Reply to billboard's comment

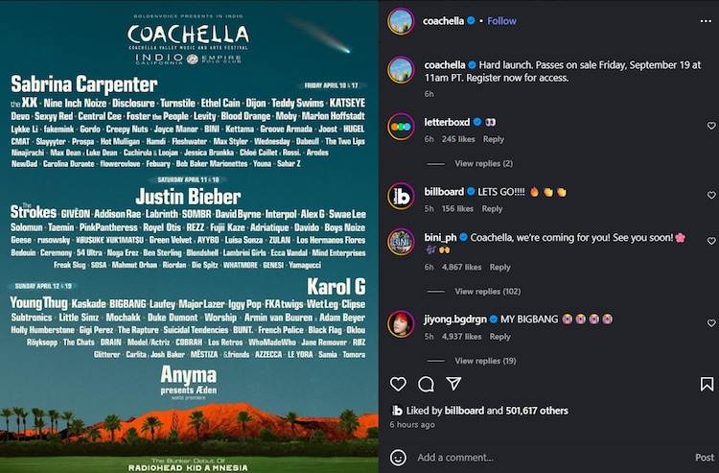[x=492, y=209]
